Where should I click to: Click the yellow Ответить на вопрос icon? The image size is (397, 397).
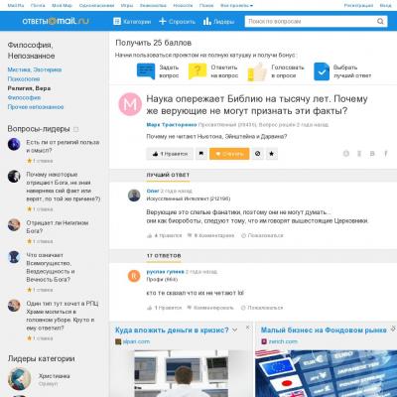(x=198, y=71)
